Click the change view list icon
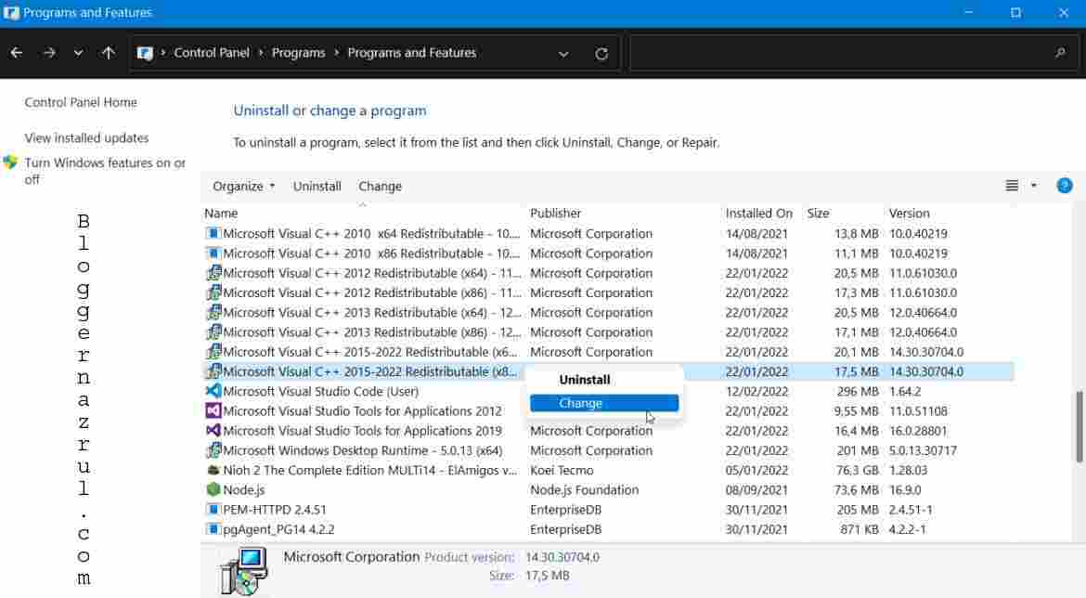Screen dimensions: 1086x598 coord(1012,186)
